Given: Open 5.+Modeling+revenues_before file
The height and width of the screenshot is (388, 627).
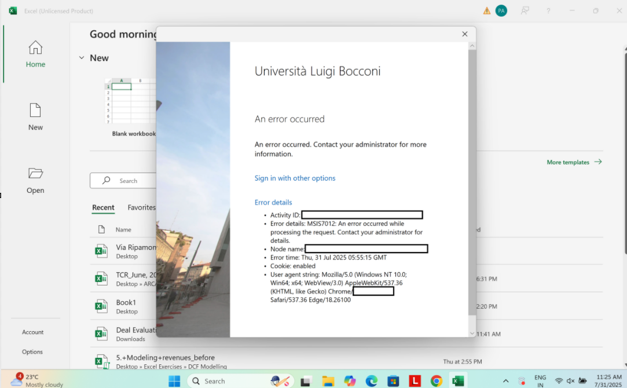Looking at the screenshot, I should 171,361.
